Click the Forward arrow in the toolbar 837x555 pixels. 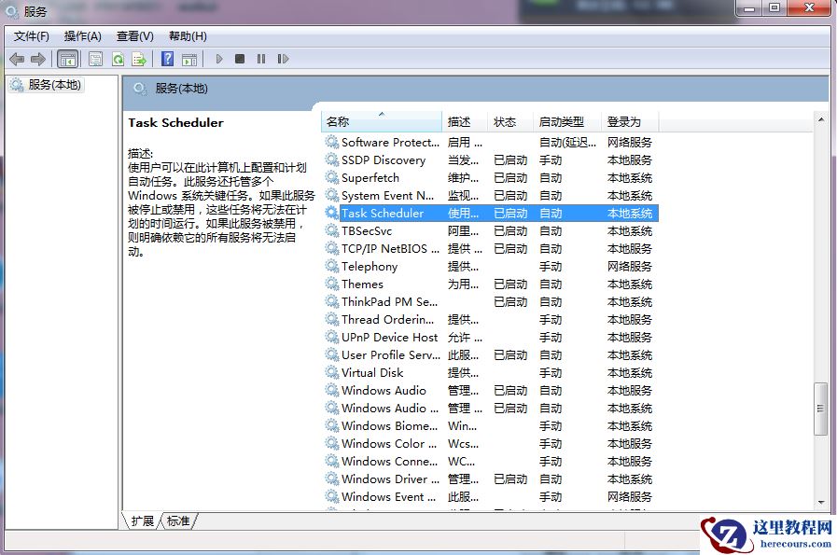coord(38,59)
